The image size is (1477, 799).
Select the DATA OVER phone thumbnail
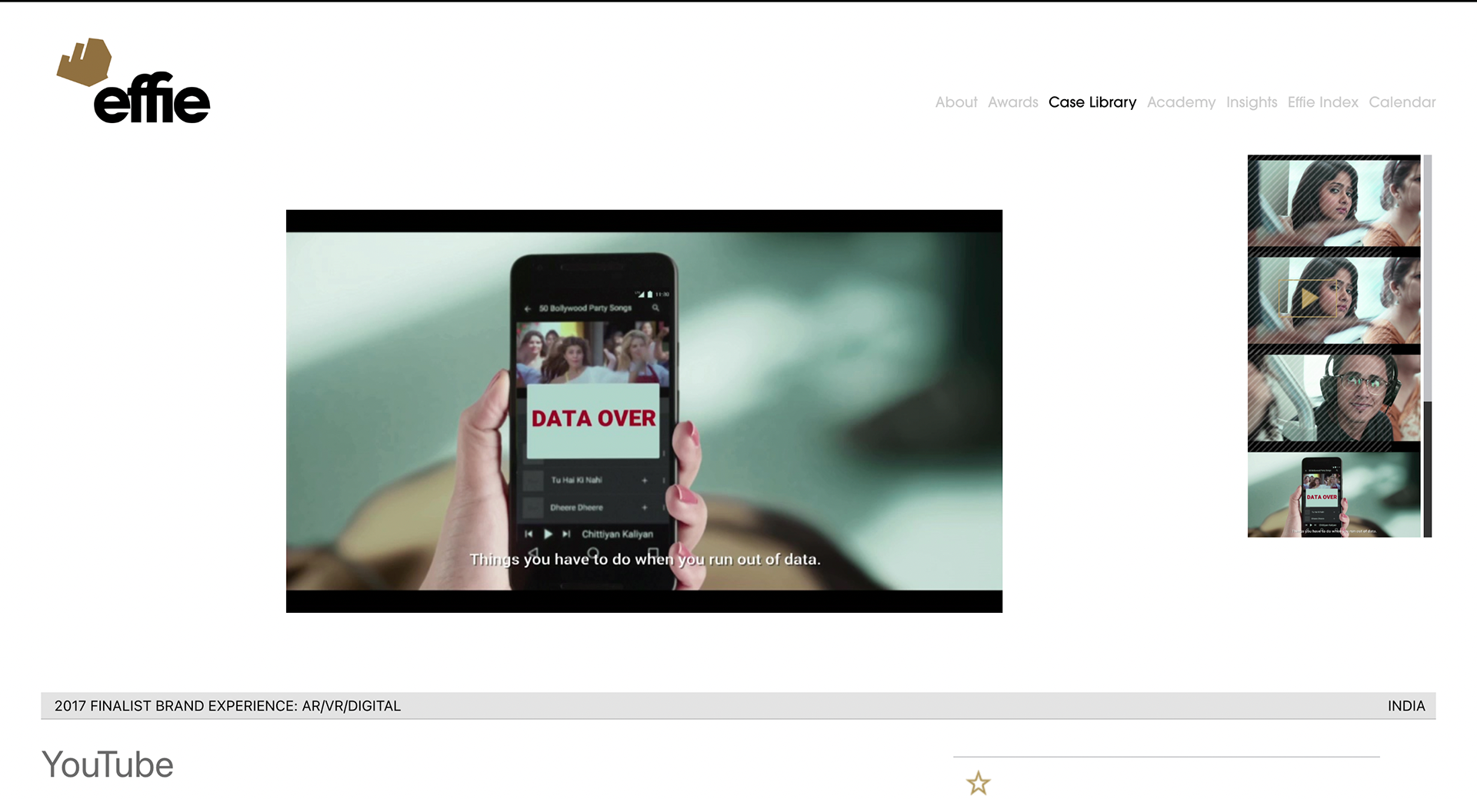click(1334, 494)
